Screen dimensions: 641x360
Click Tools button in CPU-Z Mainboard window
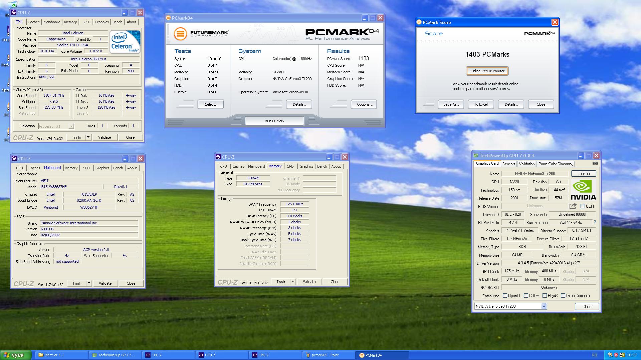tap(77, 283)
